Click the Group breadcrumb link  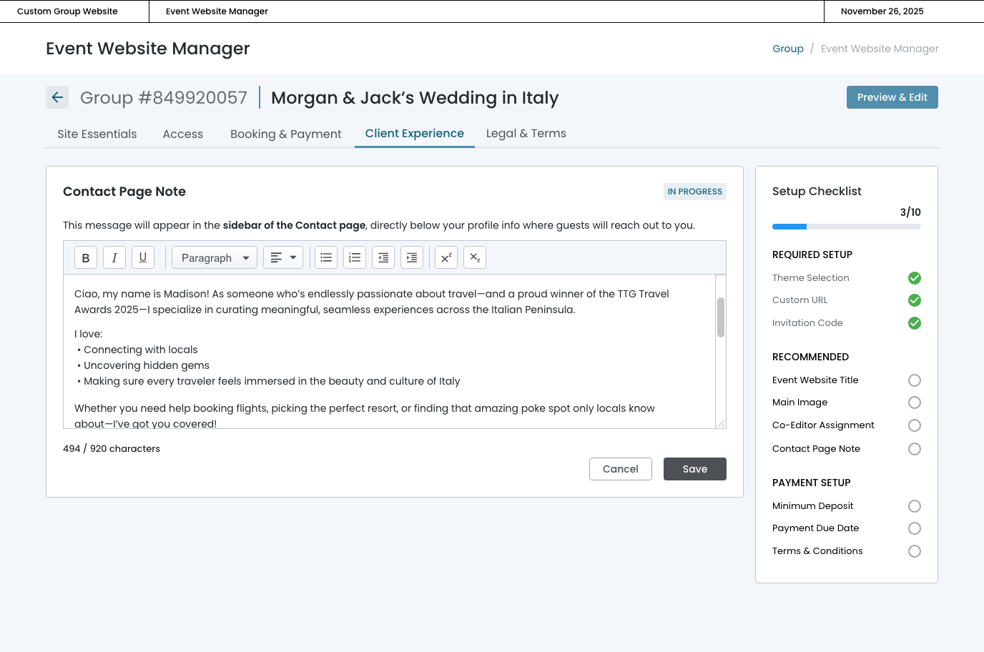tap(787, 49)
